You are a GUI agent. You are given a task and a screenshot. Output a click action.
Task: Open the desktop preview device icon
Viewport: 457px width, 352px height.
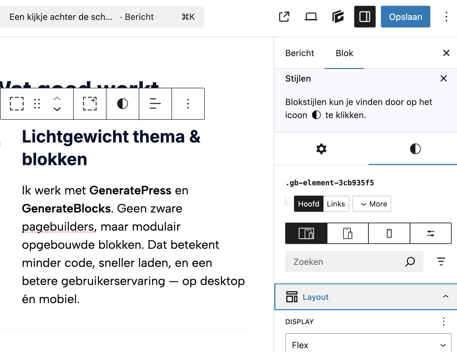click(x=311, y=17)
